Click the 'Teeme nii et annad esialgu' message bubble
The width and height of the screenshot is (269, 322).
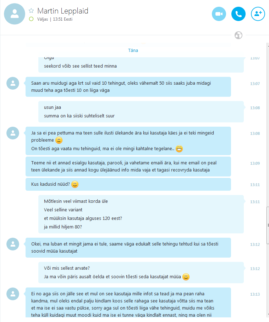click(128, 167)
